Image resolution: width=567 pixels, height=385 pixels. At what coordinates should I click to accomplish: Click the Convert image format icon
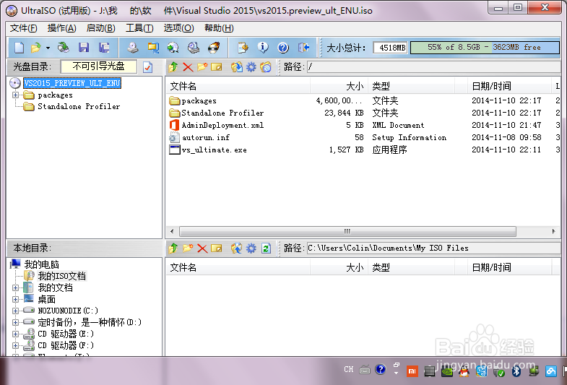[x=173, y=48]
